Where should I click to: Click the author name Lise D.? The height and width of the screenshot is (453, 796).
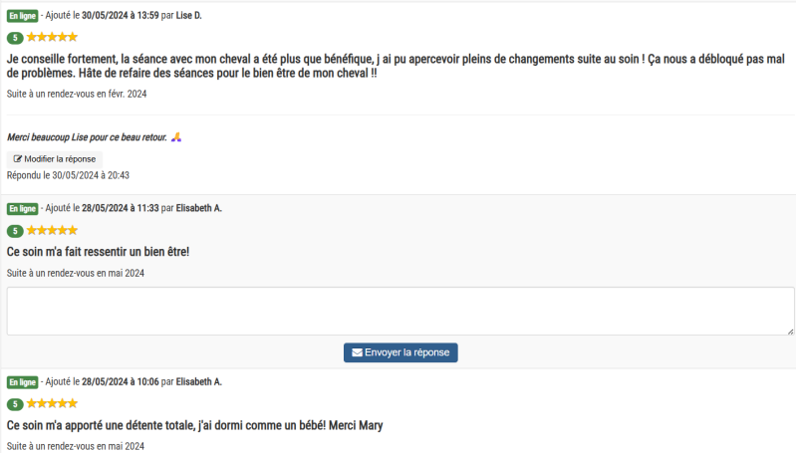(x=189, y=16)
